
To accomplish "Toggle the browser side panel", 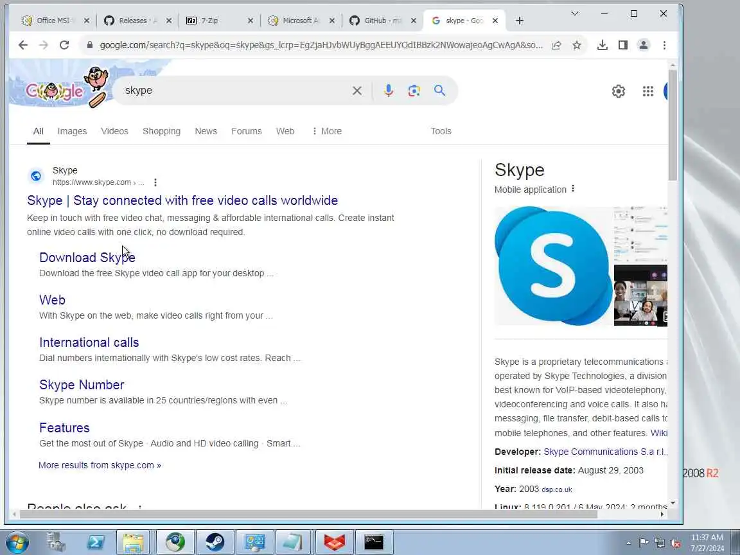I will point(623,46).
